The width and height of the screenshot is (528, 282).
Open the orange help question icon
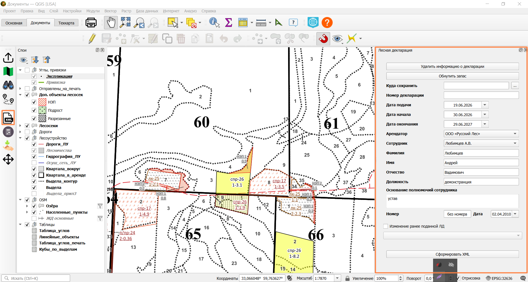[x=327, y=23]
